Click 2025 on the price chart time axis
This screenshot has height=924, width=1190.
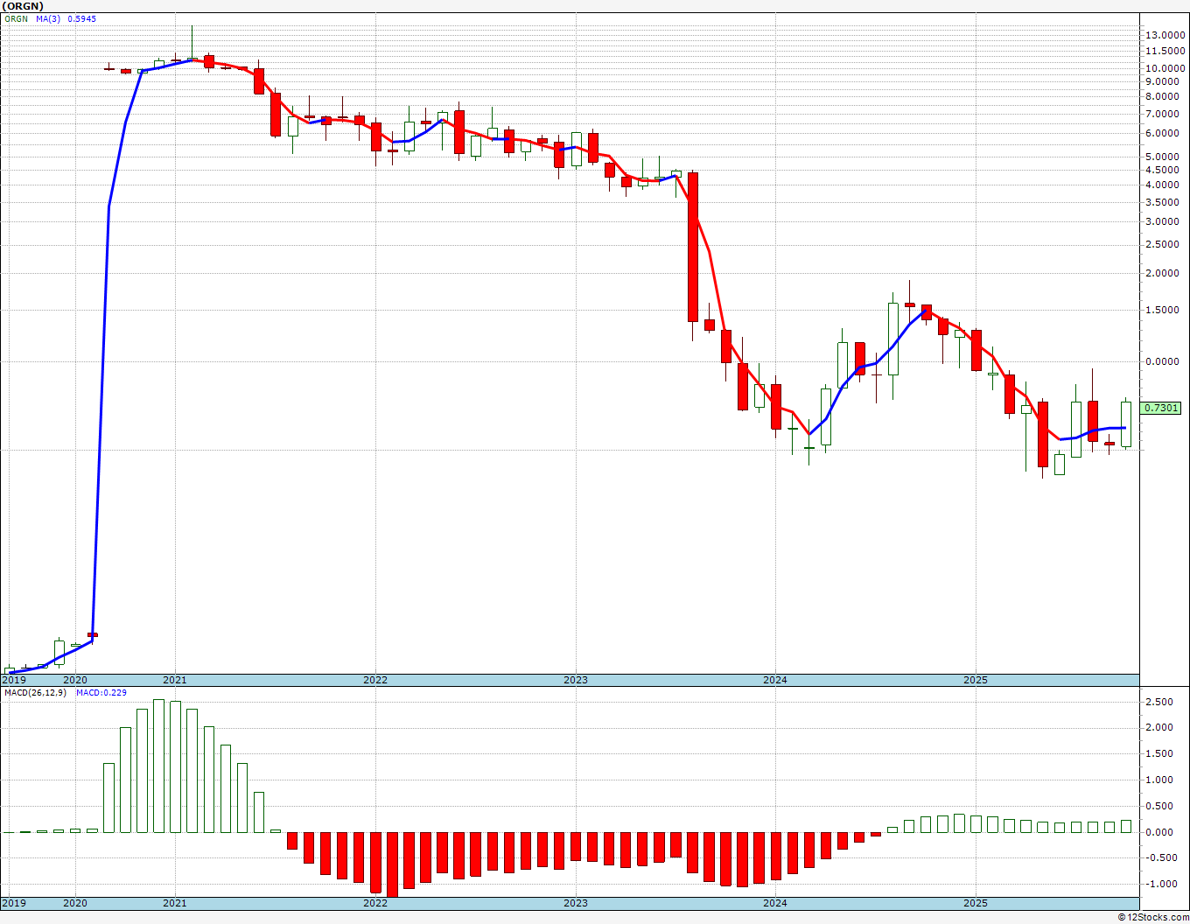coord(976,680)
